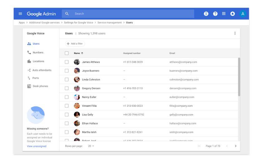Click Linda Cohnston's profile photo
The width and height of the screenshot is (263, 166).
tap(77, 79)
